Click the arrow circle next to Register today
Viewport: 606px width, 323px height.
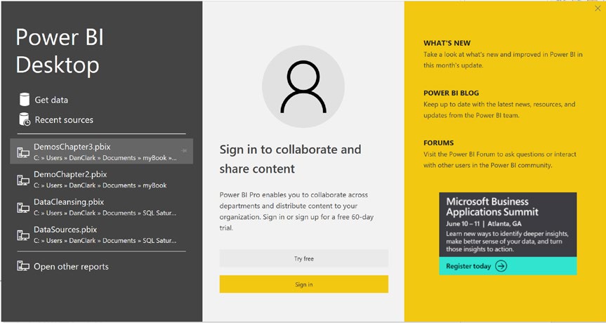coord(501,266)
